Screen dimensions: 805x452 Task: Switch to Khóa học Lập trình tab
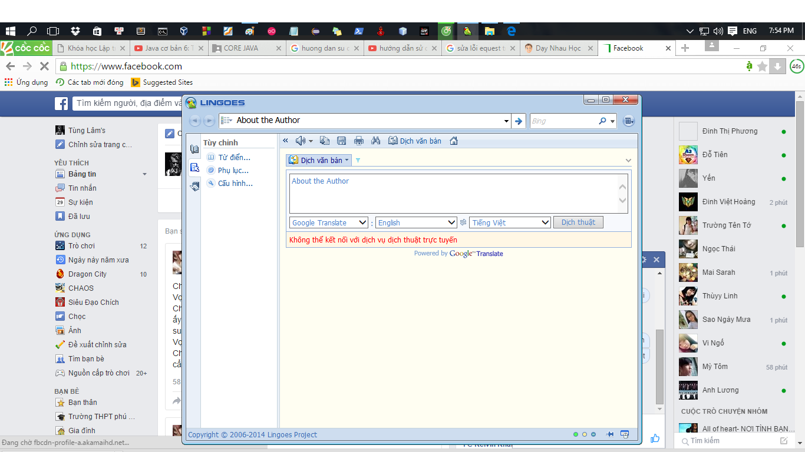90,48
